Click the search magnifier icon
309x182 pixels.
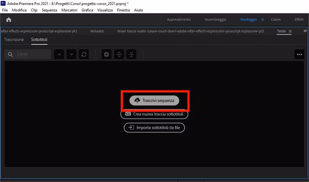tap(10, 54)
